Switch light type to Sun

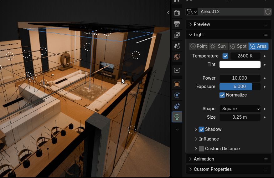[219, 47]
